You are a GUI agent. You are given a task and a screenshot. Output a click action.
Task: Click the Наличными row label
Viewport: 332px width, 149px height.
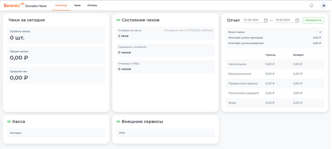(x=237, y=64)
